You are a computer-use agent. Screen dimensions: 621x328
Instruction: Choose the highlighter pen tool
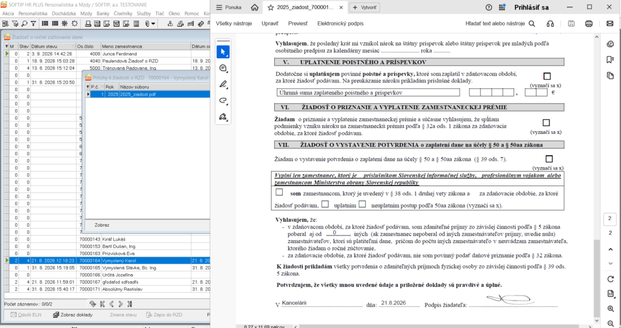(223, 84)
